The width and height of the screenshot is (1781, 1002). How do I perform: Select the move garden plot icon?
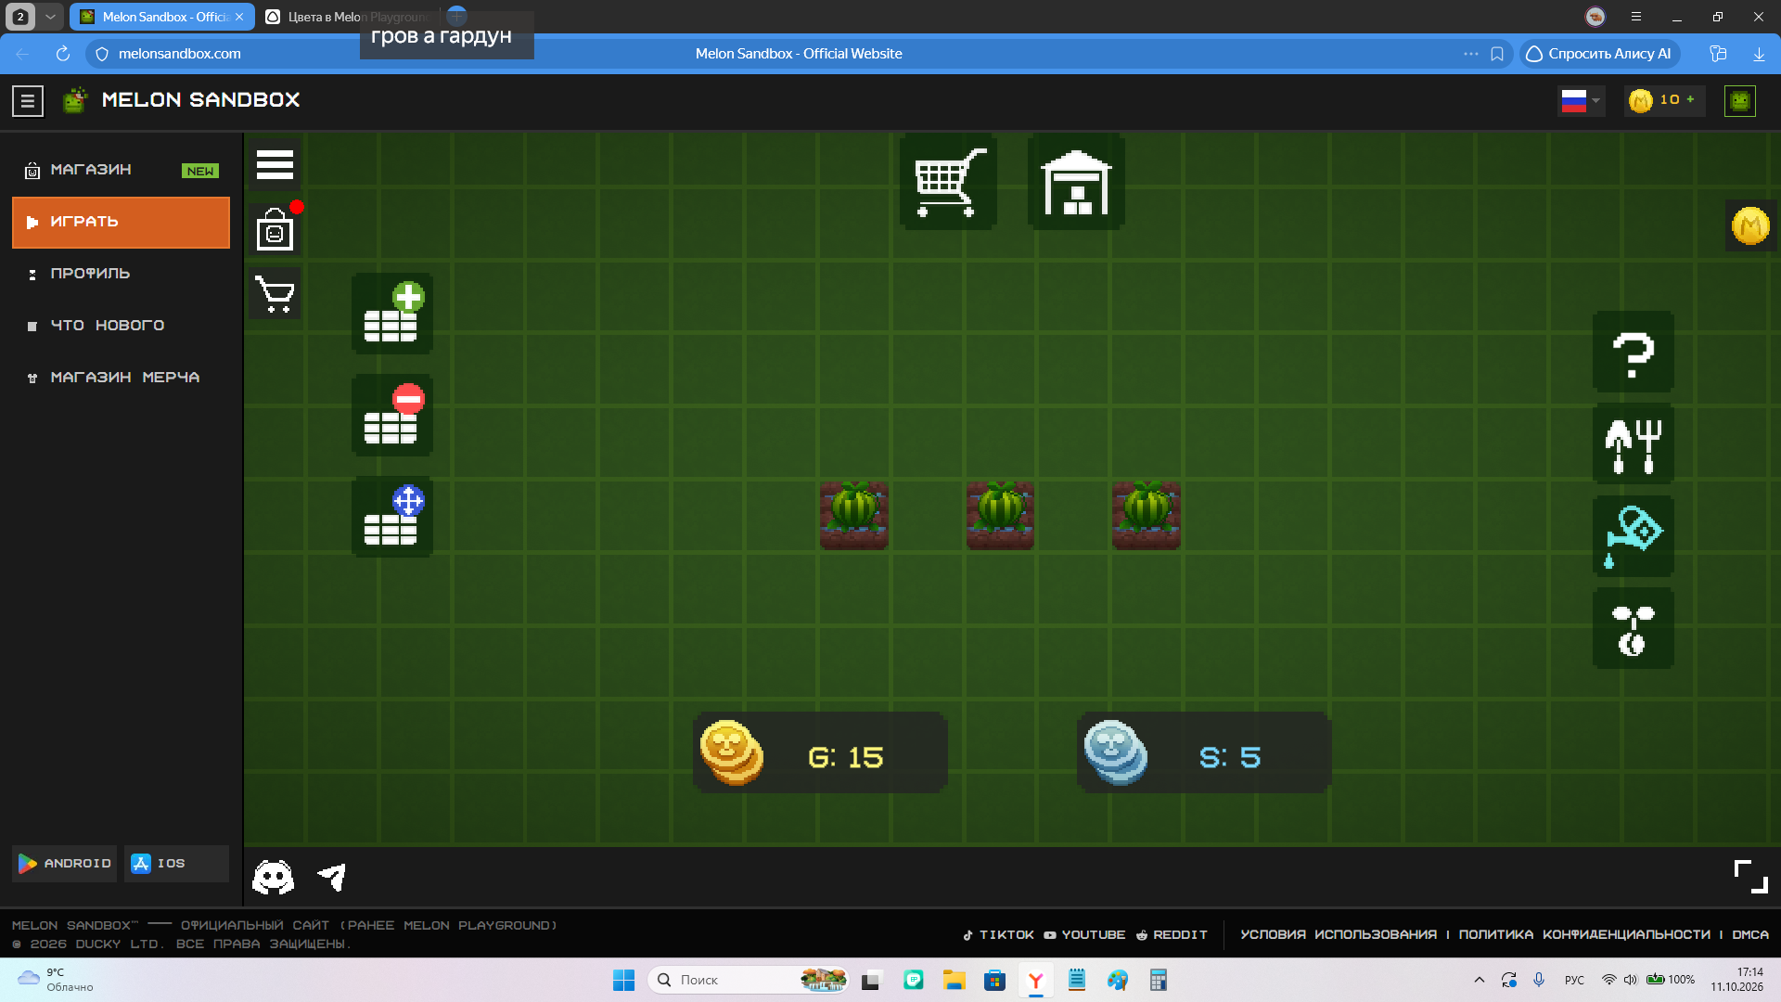point(392,517)
